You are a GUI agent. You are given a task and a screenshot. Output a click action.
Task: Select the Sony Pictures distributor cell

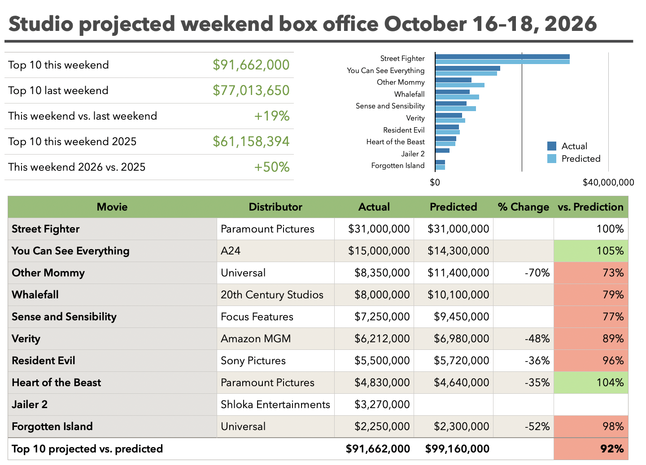(276, 361)
